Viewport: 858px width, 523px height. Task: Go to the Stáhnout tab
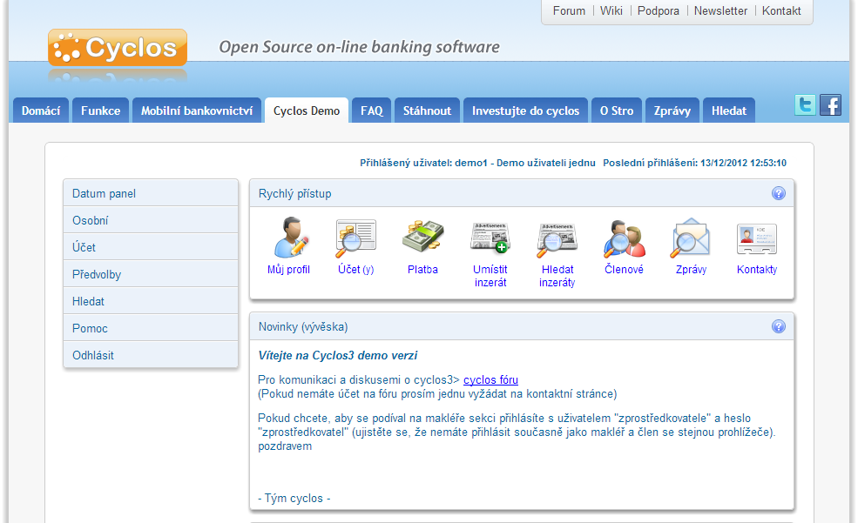(428, 111)
